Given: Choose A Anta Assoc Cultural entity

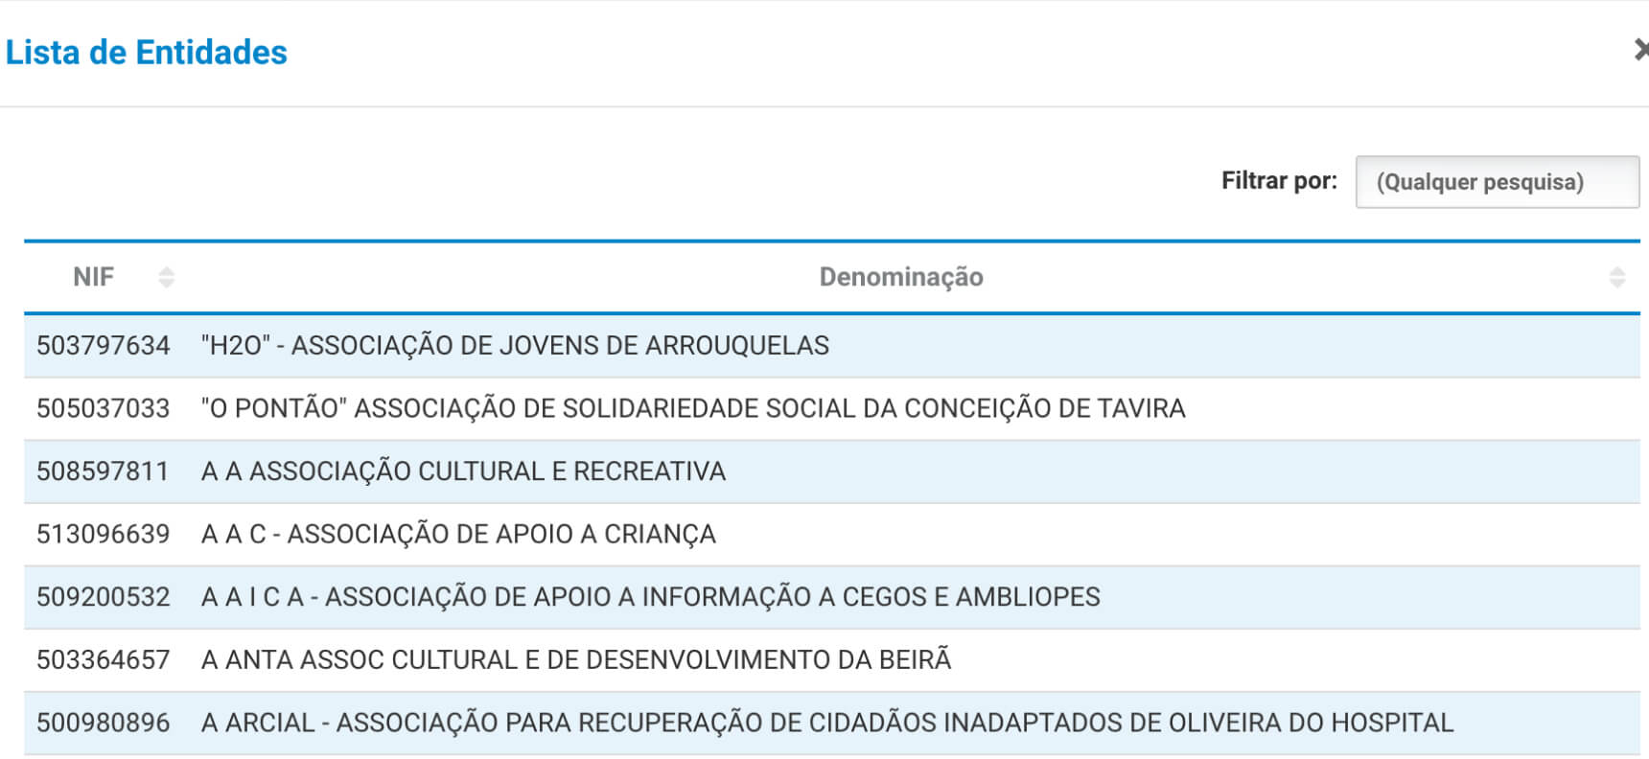Looking at the screenshot, I should pyautogui.click(x=575, y=660).
